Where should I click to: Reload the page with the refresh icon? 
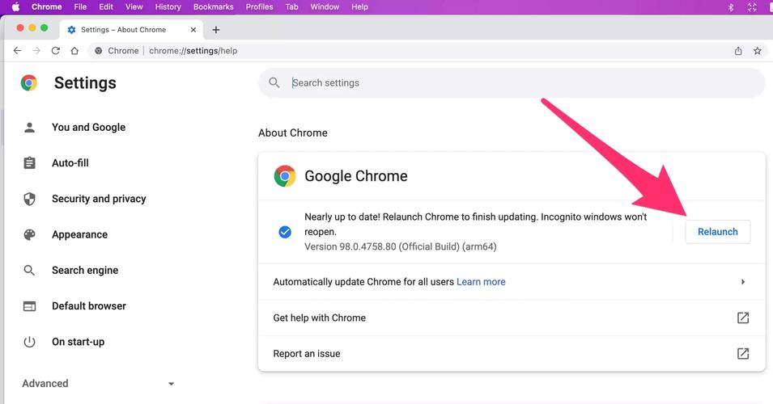coord(56,51)
